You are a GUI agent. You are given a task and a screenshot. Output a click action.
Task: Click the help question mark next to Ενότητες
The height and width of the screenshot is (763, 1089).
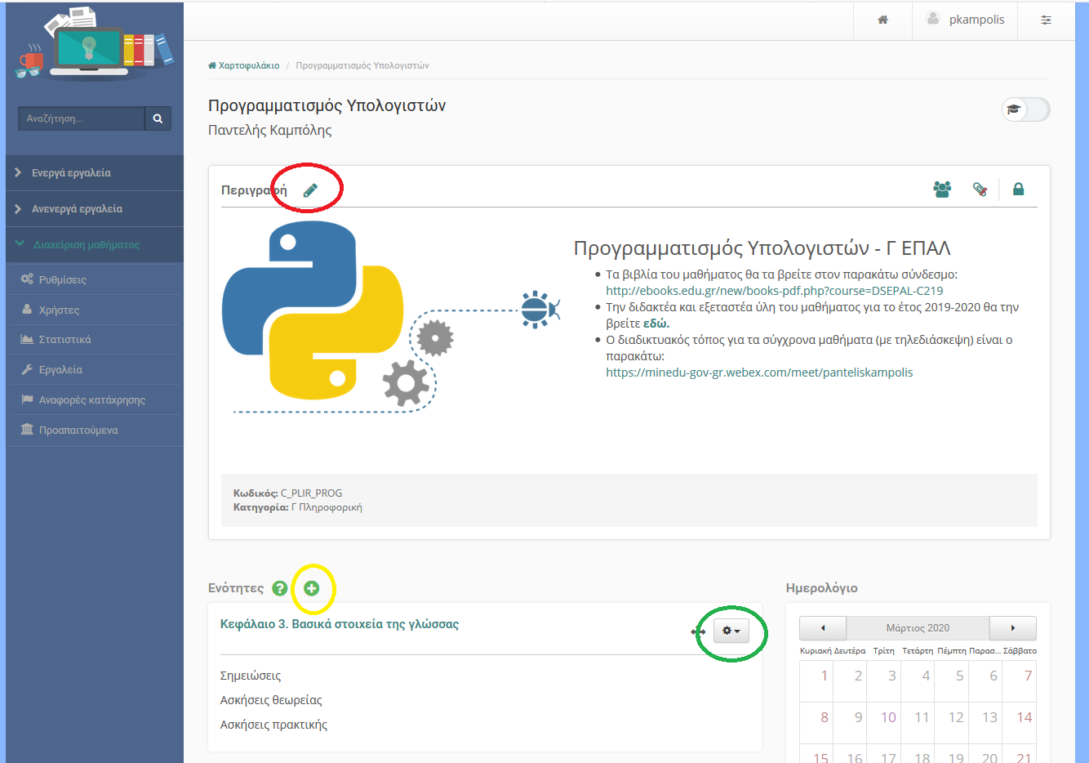[280, 588]
